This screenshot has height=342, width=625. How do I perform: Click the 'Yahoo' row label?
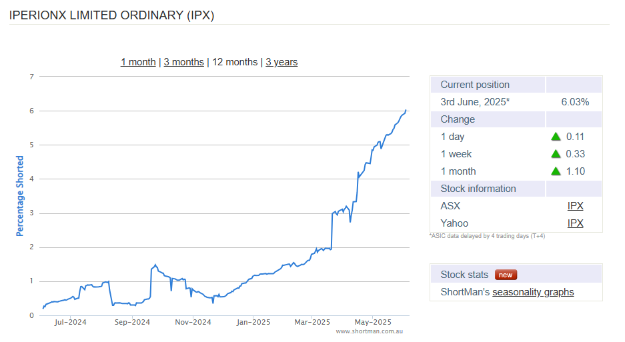point(454,223)
